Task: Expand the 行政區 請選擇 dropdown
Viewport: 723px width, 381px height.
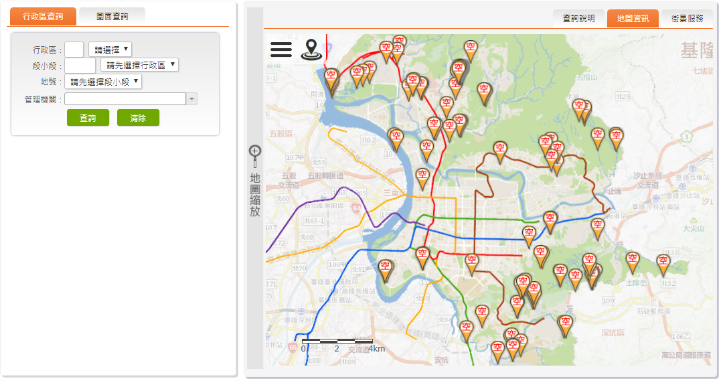Action: pyautogui.click(x=110, y=50)
